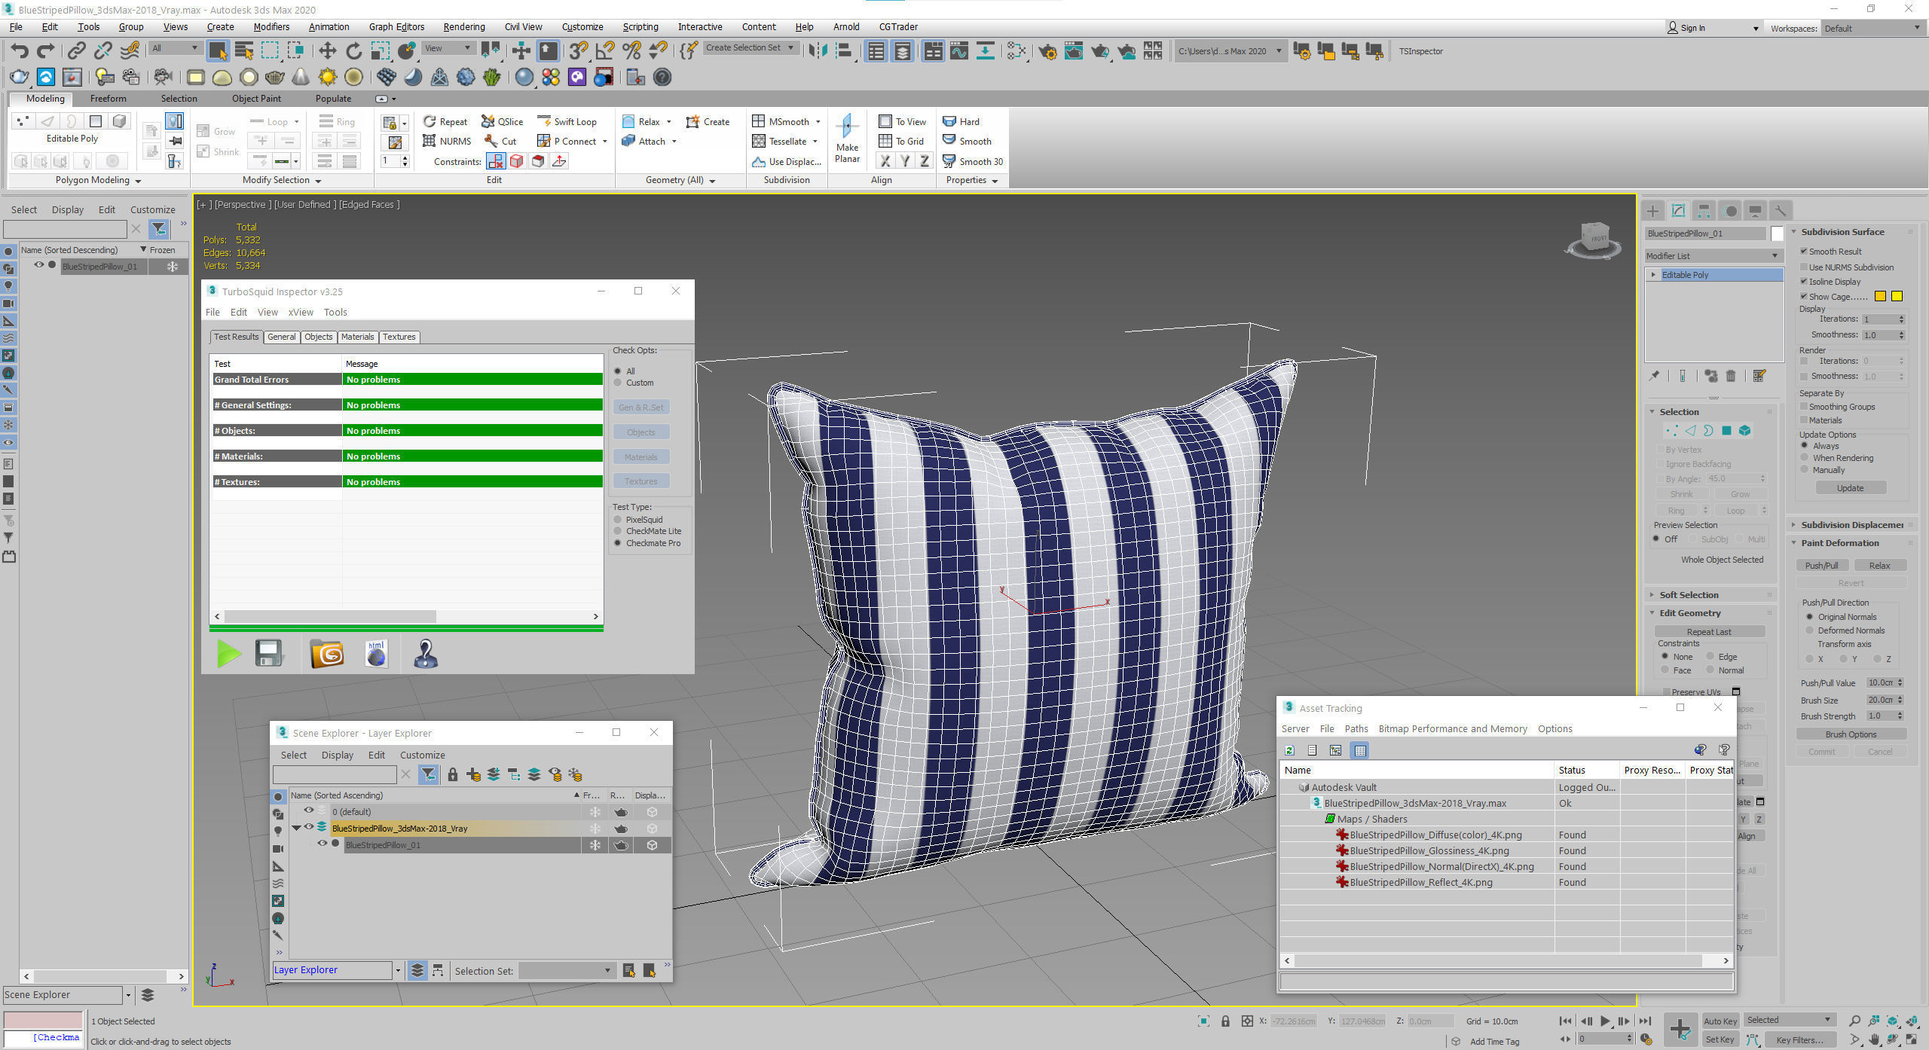Image resolution: width=1929 pixels, height=1050 pixels.
Task: Open the Render Setup teapot icon
Action: pyautogui.click(x=1047, y=51)
